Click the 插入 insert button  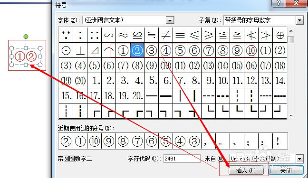pyautogui.click(x=246, y=170)
